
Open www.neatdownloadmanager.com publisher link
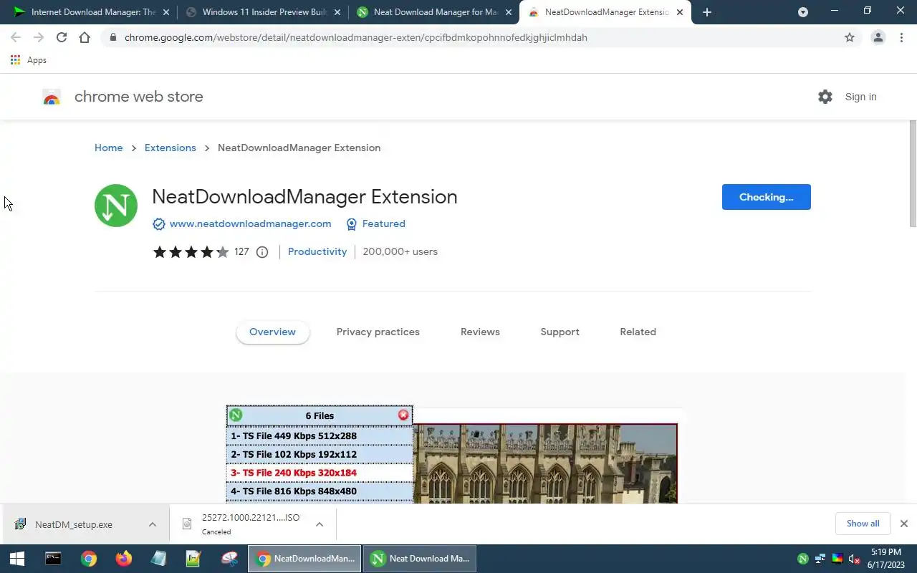[250, 223]
